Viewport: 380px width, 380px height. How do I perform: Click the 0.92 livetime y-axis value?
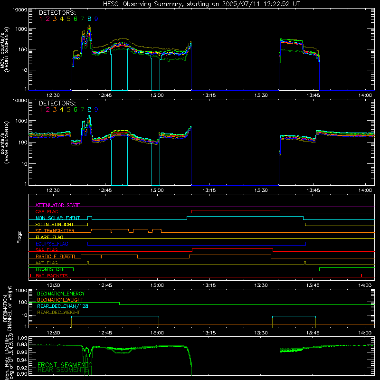pyautogui.click(x=22, y=368)
